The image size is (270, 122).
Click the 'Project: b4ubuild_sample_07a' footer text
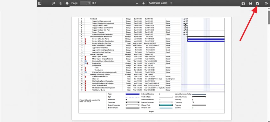pos(90,100)
